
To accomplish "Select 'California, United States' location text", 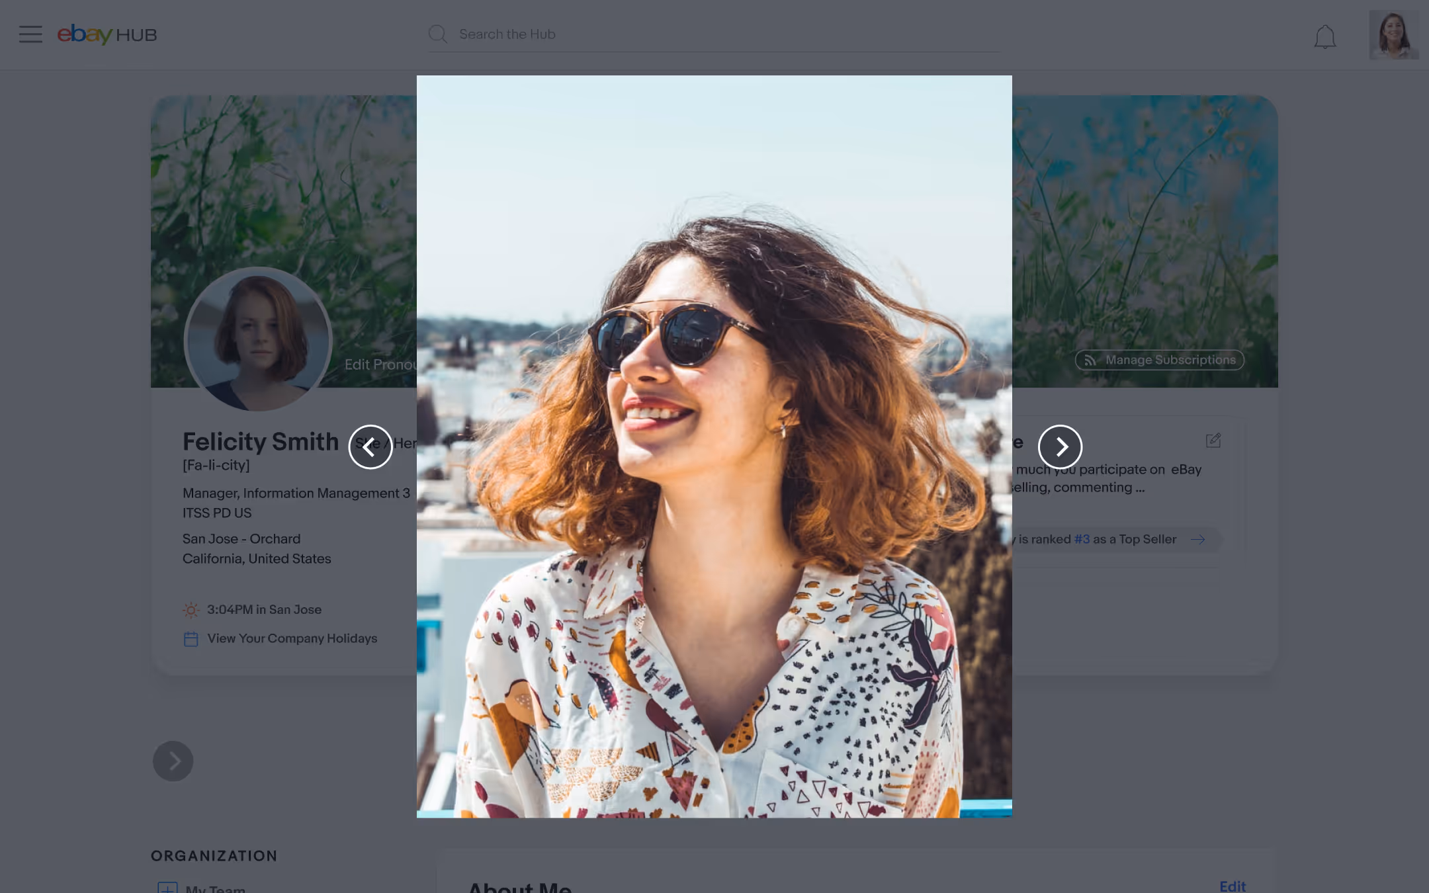I will pos(257,559).
